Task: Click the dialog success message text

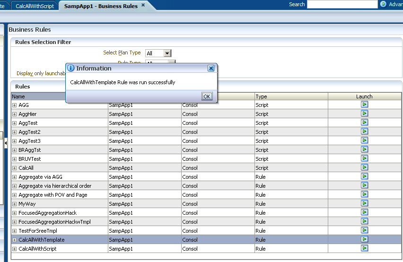Action: [x=123, y=82]
